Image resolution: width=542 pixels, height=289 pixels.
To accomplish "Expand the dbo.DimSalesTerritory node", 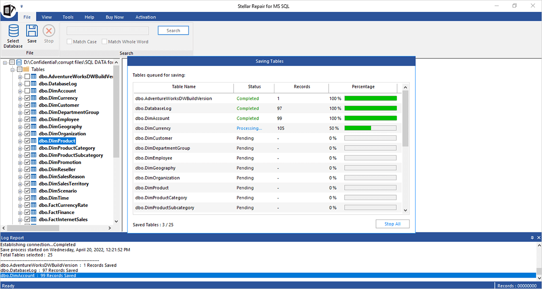I will [20, 184].
